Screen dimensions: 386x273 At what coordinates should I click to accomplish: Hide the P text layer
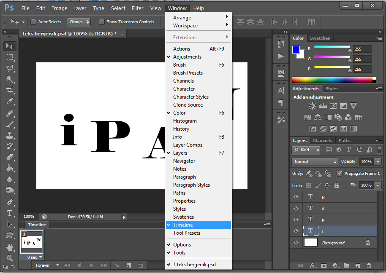pyautogui.click(x=296, y=219)
